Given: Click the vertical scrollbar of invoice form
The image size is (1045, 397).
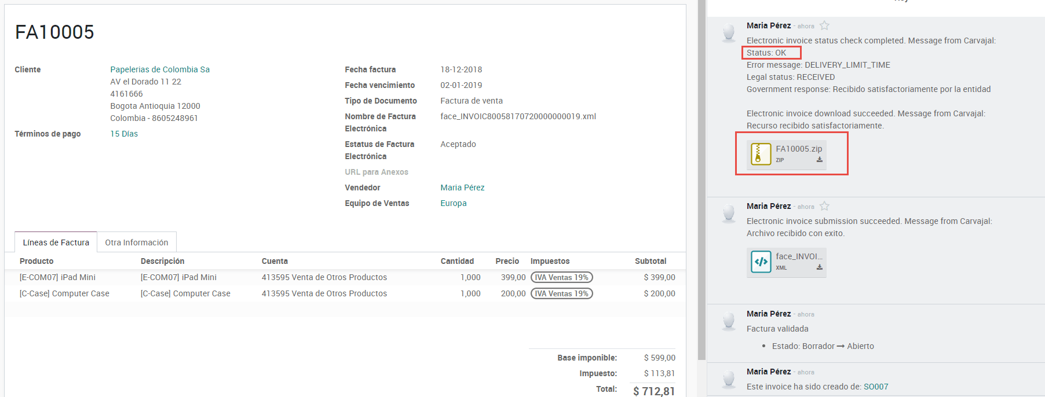Looking at the screenshot, I should click(x=701, y=174).
